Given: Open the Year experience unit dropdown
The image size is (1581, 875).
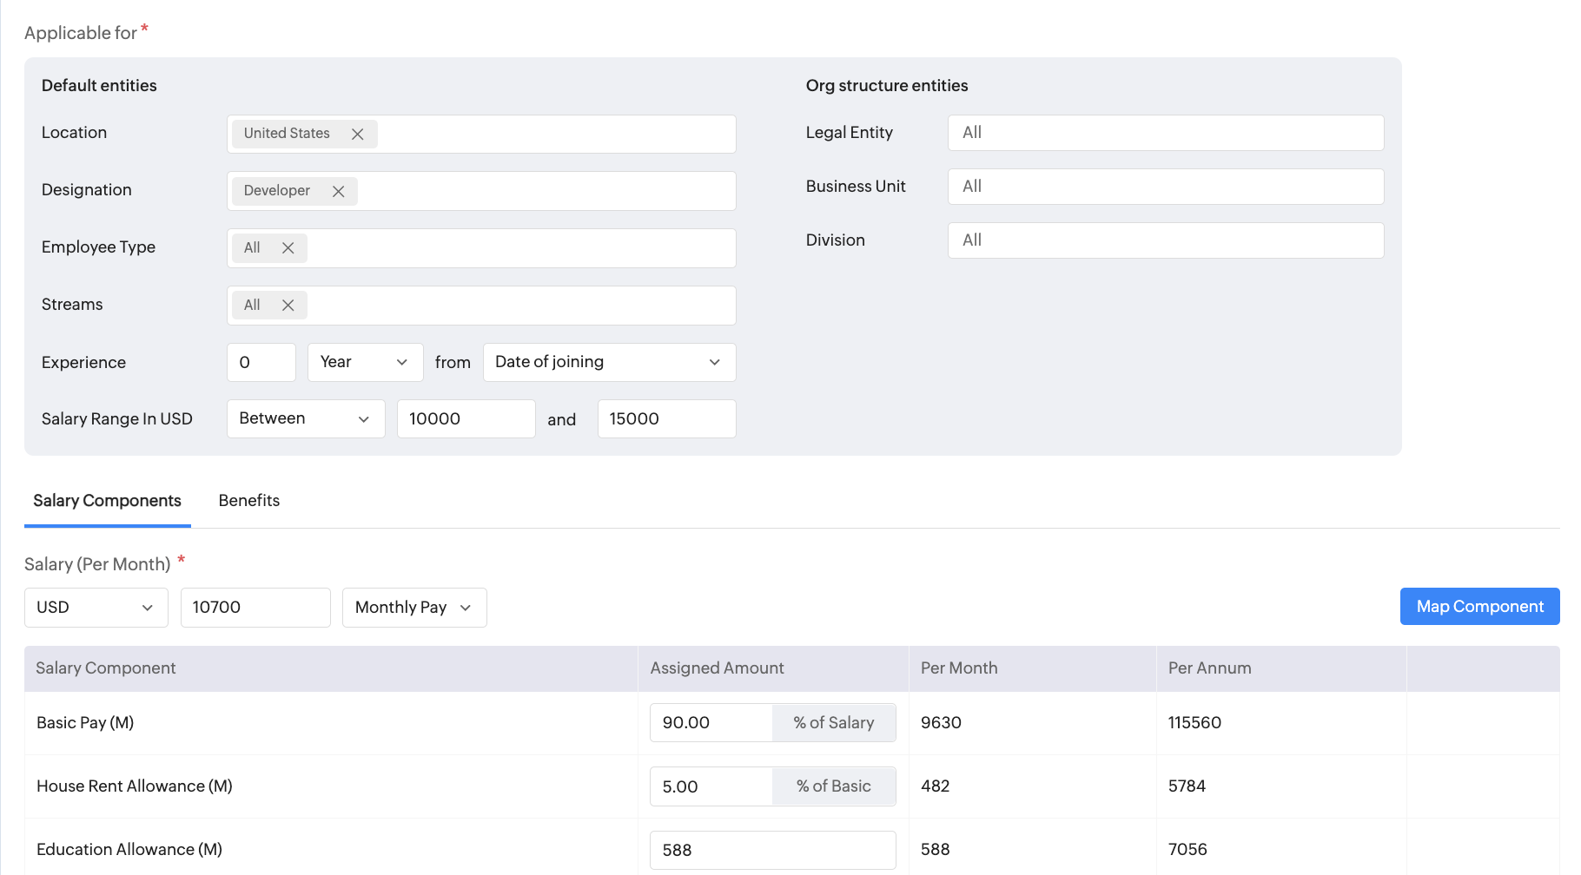Looking at the screenshot, I should (365, 362).
